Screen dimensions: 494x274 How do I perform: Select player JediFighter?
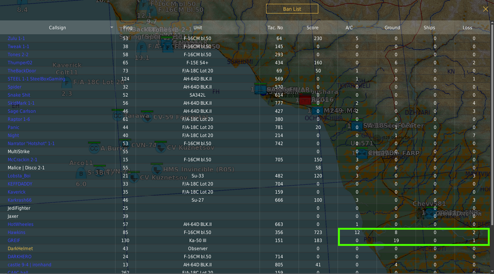pos(19,208)
